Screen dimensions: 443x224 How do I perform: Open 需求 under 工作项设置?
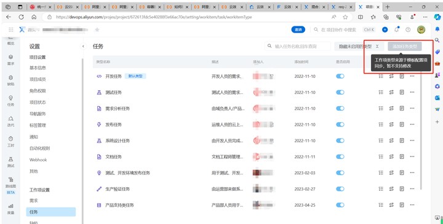pyautogui.click(x=34, y=201)
